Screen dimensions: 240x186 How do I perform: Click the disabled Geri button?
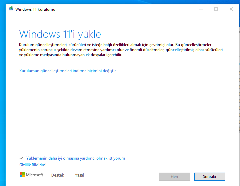point(174,177)
